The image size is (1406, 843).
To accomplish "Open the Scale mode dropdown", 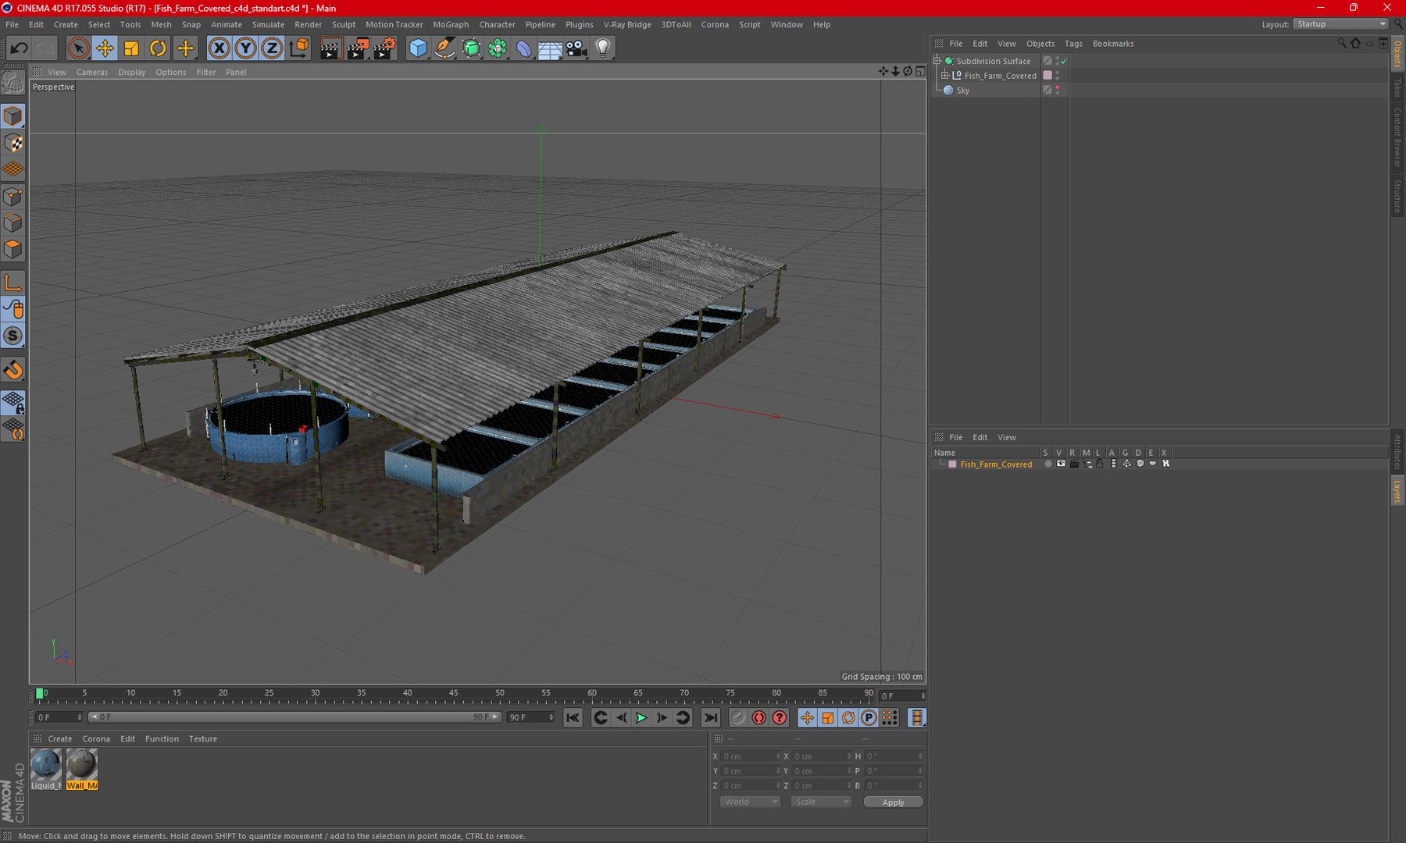I will [820, 802].
